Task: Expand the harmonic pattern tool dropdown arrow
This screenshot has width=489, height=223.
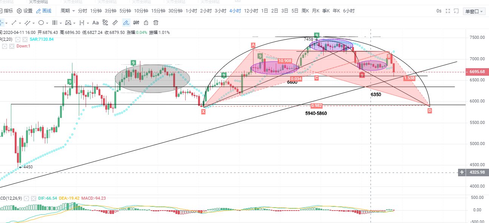Action: pos(74,23)
